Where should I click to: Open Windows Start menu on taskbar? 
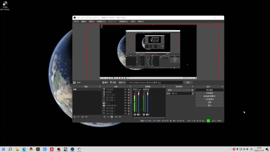(3, 149)
